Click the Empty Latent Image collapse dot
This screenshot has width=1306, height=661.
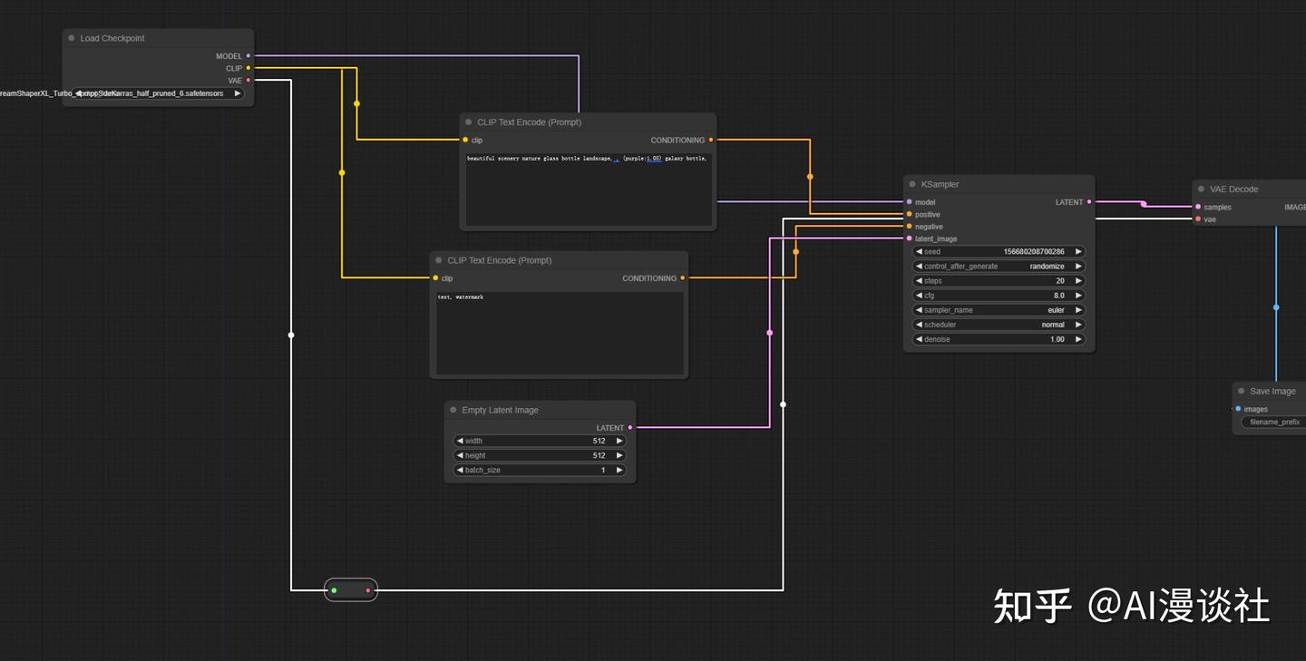(x=453, y=410)
